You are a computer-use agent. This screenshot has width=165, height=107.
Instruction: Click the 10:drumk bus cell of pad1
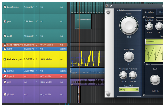coord(29,36)
